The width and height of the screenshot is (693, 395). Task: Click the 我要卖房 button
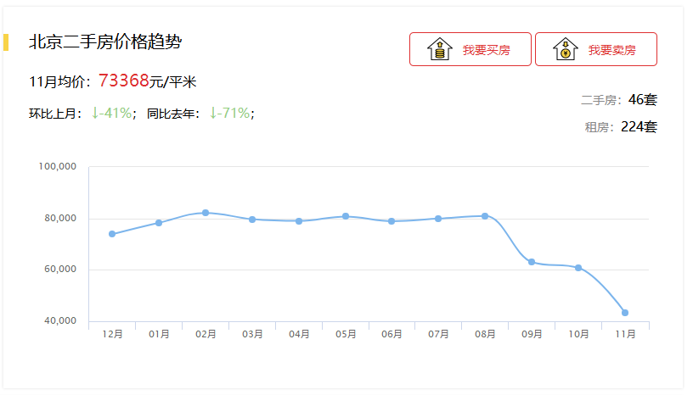click(x=596, y=49)
